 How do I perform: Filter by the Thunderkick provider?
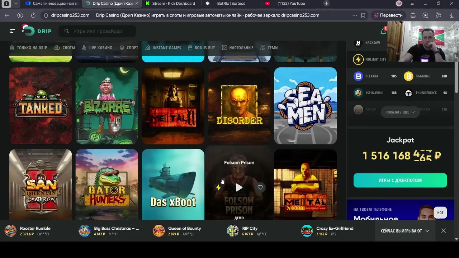pyautogui.click(x=426, y=93)
